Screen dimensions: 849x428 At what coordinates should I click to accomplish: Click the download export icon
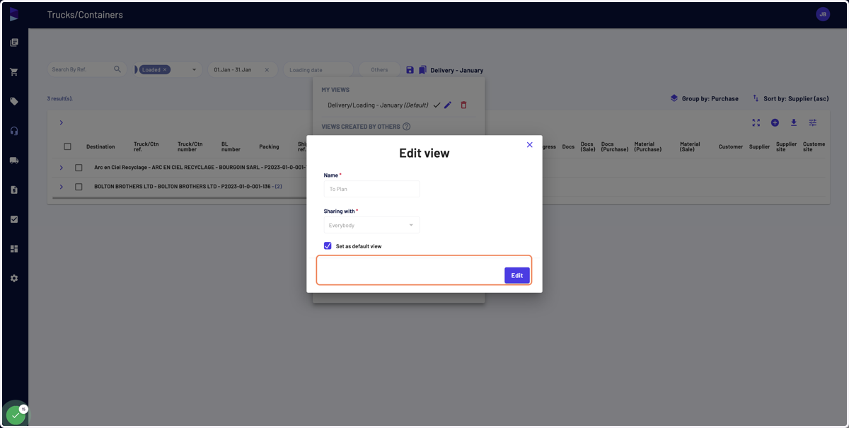coord(794,122)
